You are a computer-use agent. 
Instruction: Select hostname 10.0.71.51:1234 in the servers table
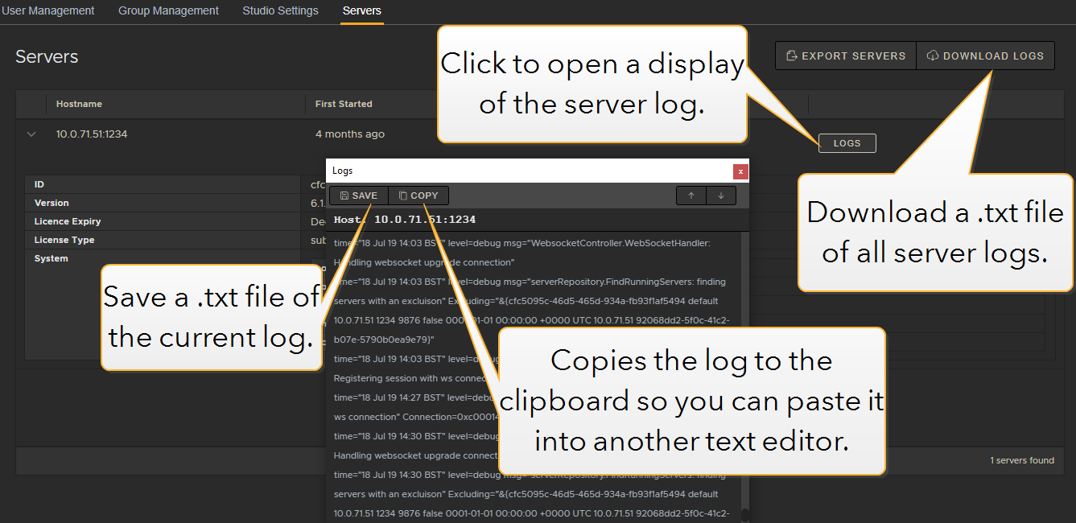point(92,134)
